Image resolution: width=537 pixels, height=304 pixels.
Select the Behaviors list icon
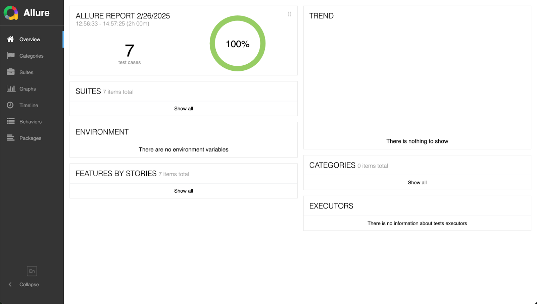pos(11,121)
